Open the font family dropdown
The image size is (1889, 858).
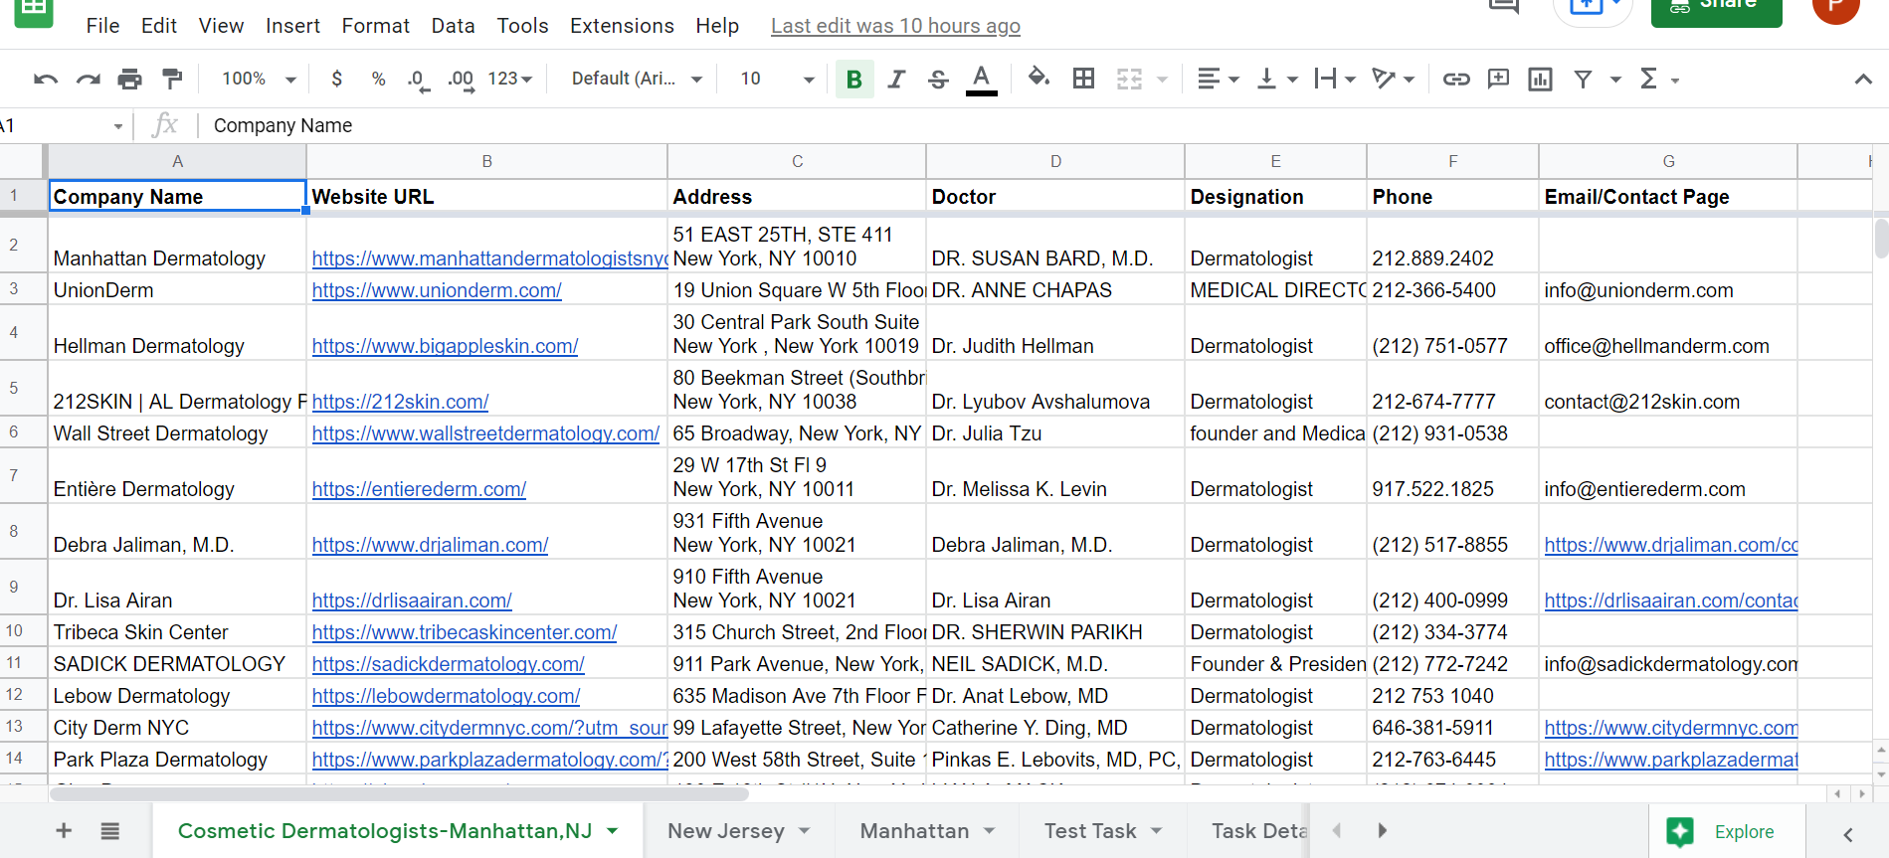click(637, 79)
